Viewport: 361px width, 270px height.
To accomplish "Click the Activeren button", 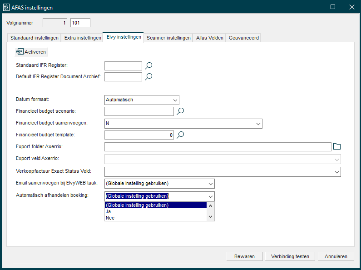I will [x=31, y=52].
